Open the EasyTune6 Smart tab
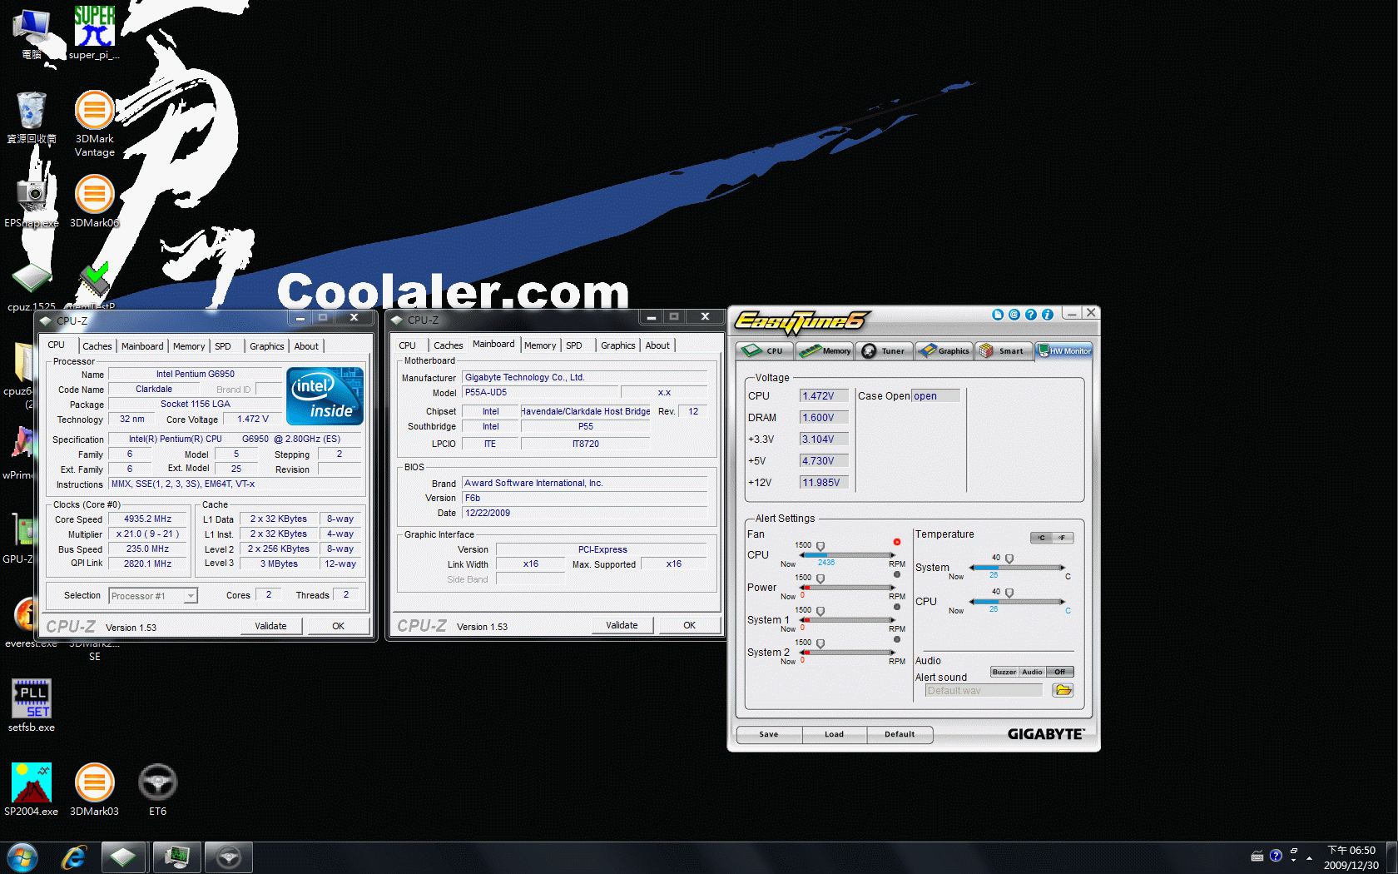This screenshot has width=1398, height=874. [x=1004, y=350]
